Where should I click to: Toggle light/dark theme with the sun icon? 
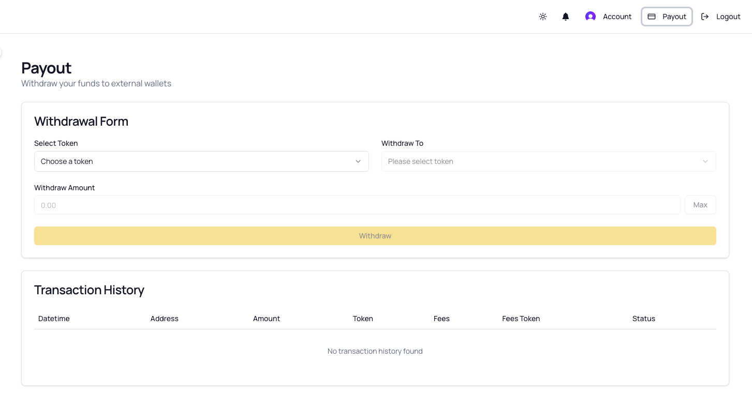tap(542, 16)
